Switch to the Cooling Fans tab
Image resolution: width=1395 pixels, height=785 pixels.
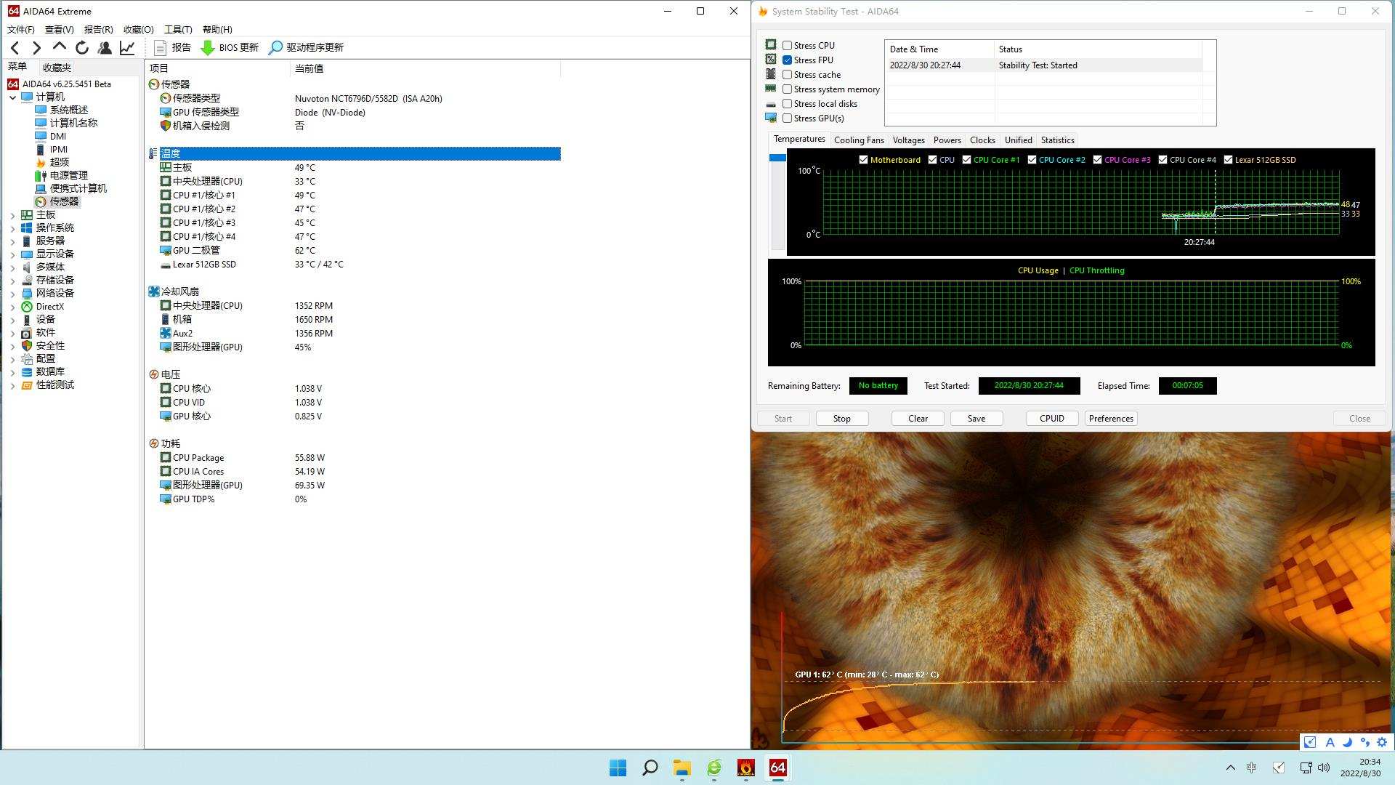859,140
